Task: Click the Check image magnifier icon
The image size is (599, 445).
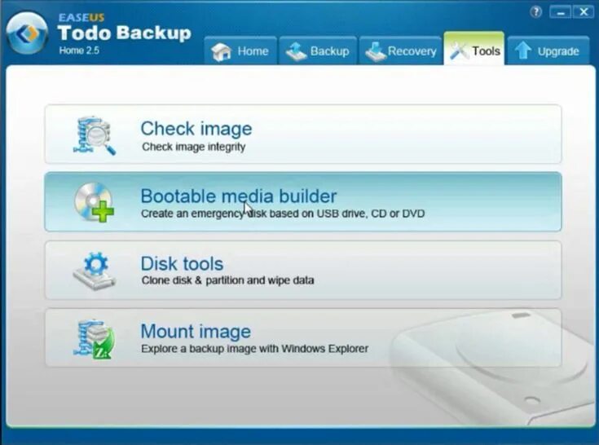Action: [95, 135]
